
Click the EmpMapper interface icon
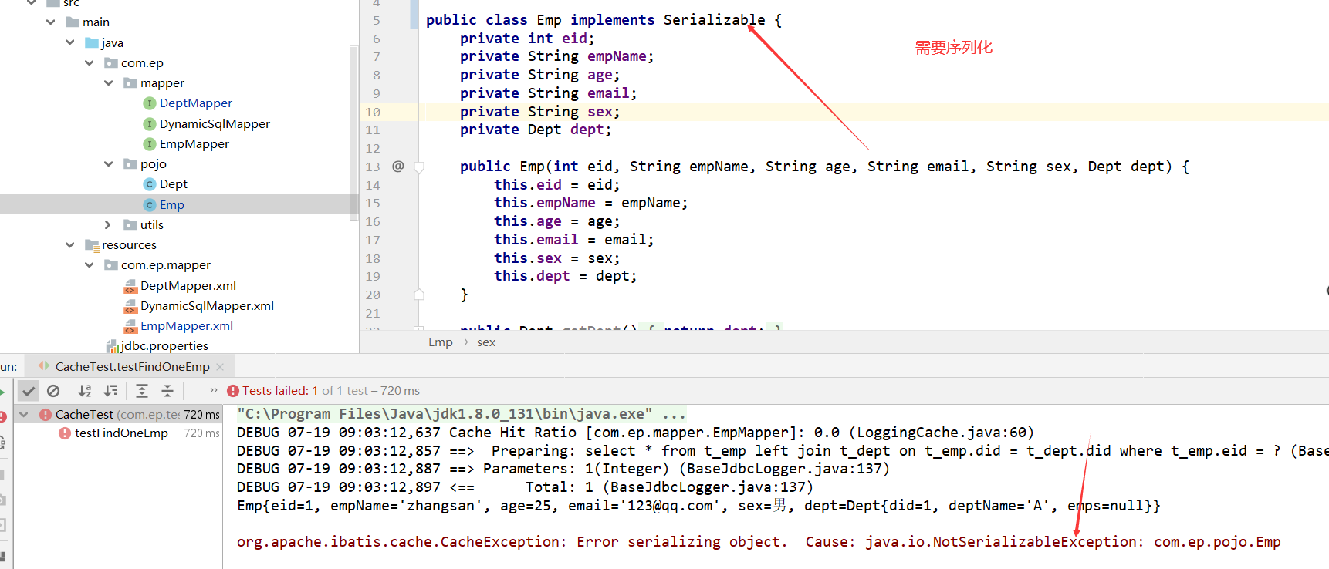pos(150,144)
